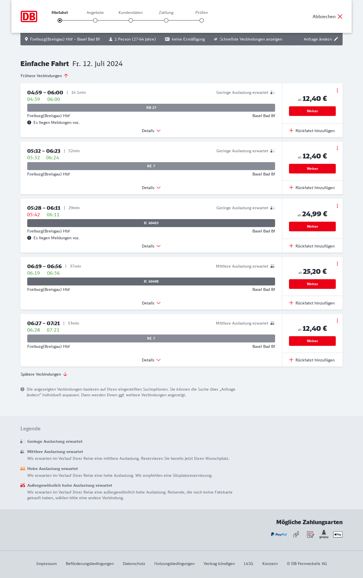This screenshot has height=578, width=363.
Task: Expand Details for the 05:32 RE 7 connection
Action: pos(151,188)
